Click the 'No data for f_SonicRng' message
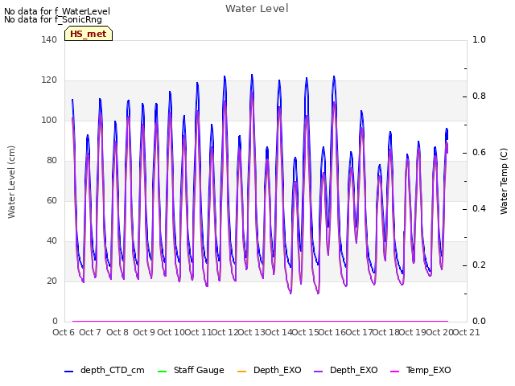The width and height of the screenshot is (515, 386). (53, 19)
